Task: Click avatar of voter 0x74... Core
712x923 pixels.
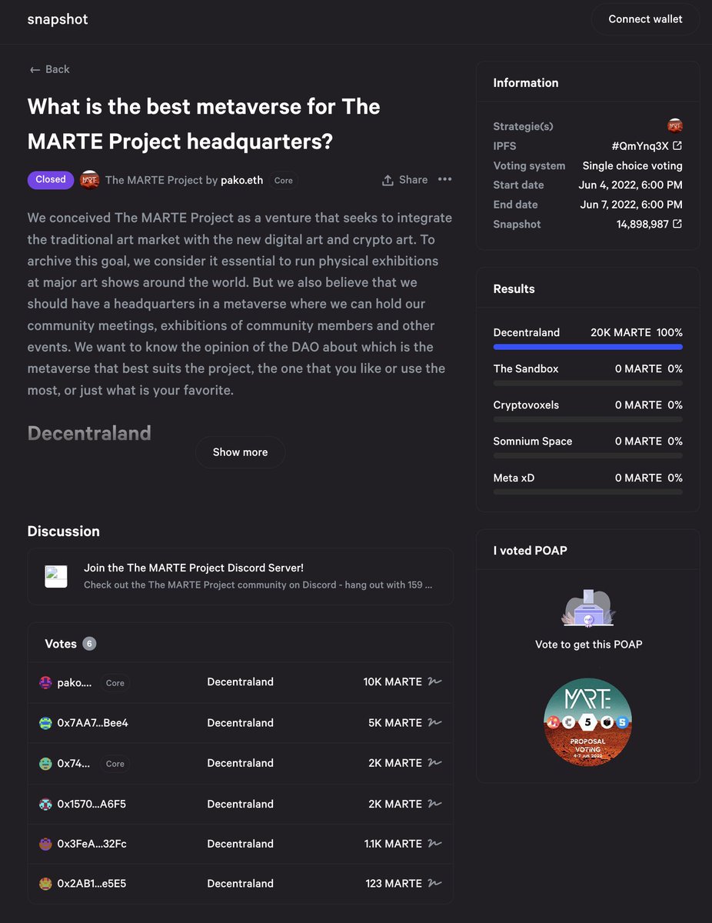Action: click(45, 764)
